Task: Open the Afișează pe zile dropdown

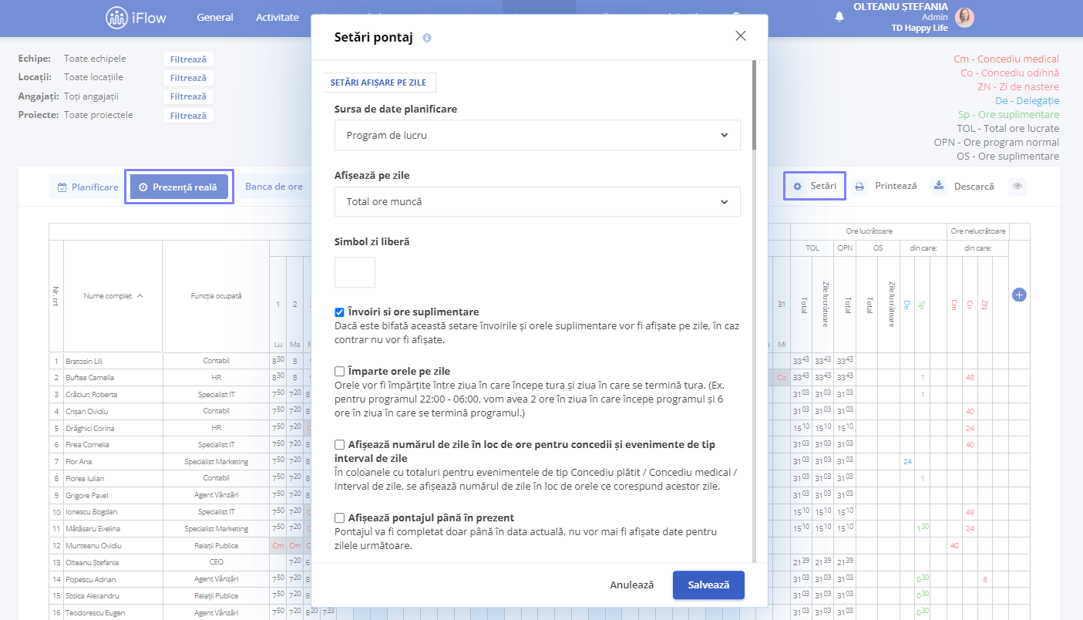Action: [537, 202]
